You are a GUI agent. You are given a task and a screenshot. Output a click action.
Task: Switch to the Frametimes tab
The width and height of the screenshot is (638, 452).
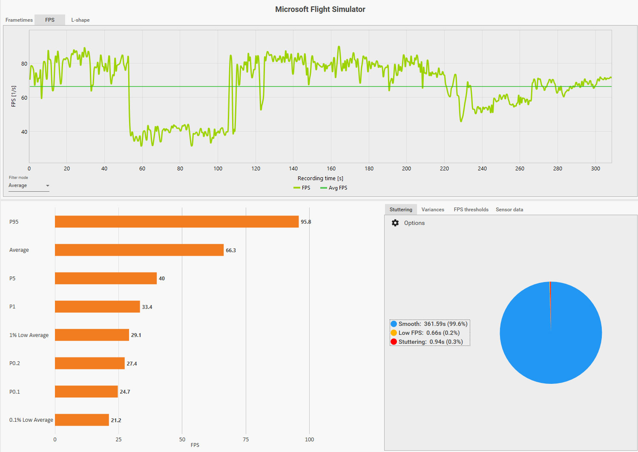click(19, 20)
